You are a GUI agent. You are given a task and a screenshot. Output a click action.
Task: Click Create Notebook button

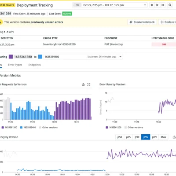[142, 22]
